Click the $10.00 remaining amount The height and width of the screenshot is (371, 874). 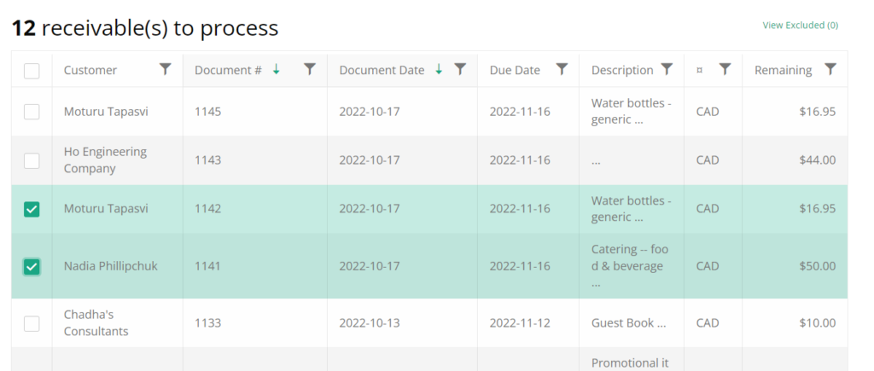(817, 322)
